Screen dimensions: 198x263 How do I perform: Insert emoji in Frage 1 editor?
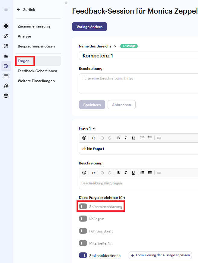[84, 138]
